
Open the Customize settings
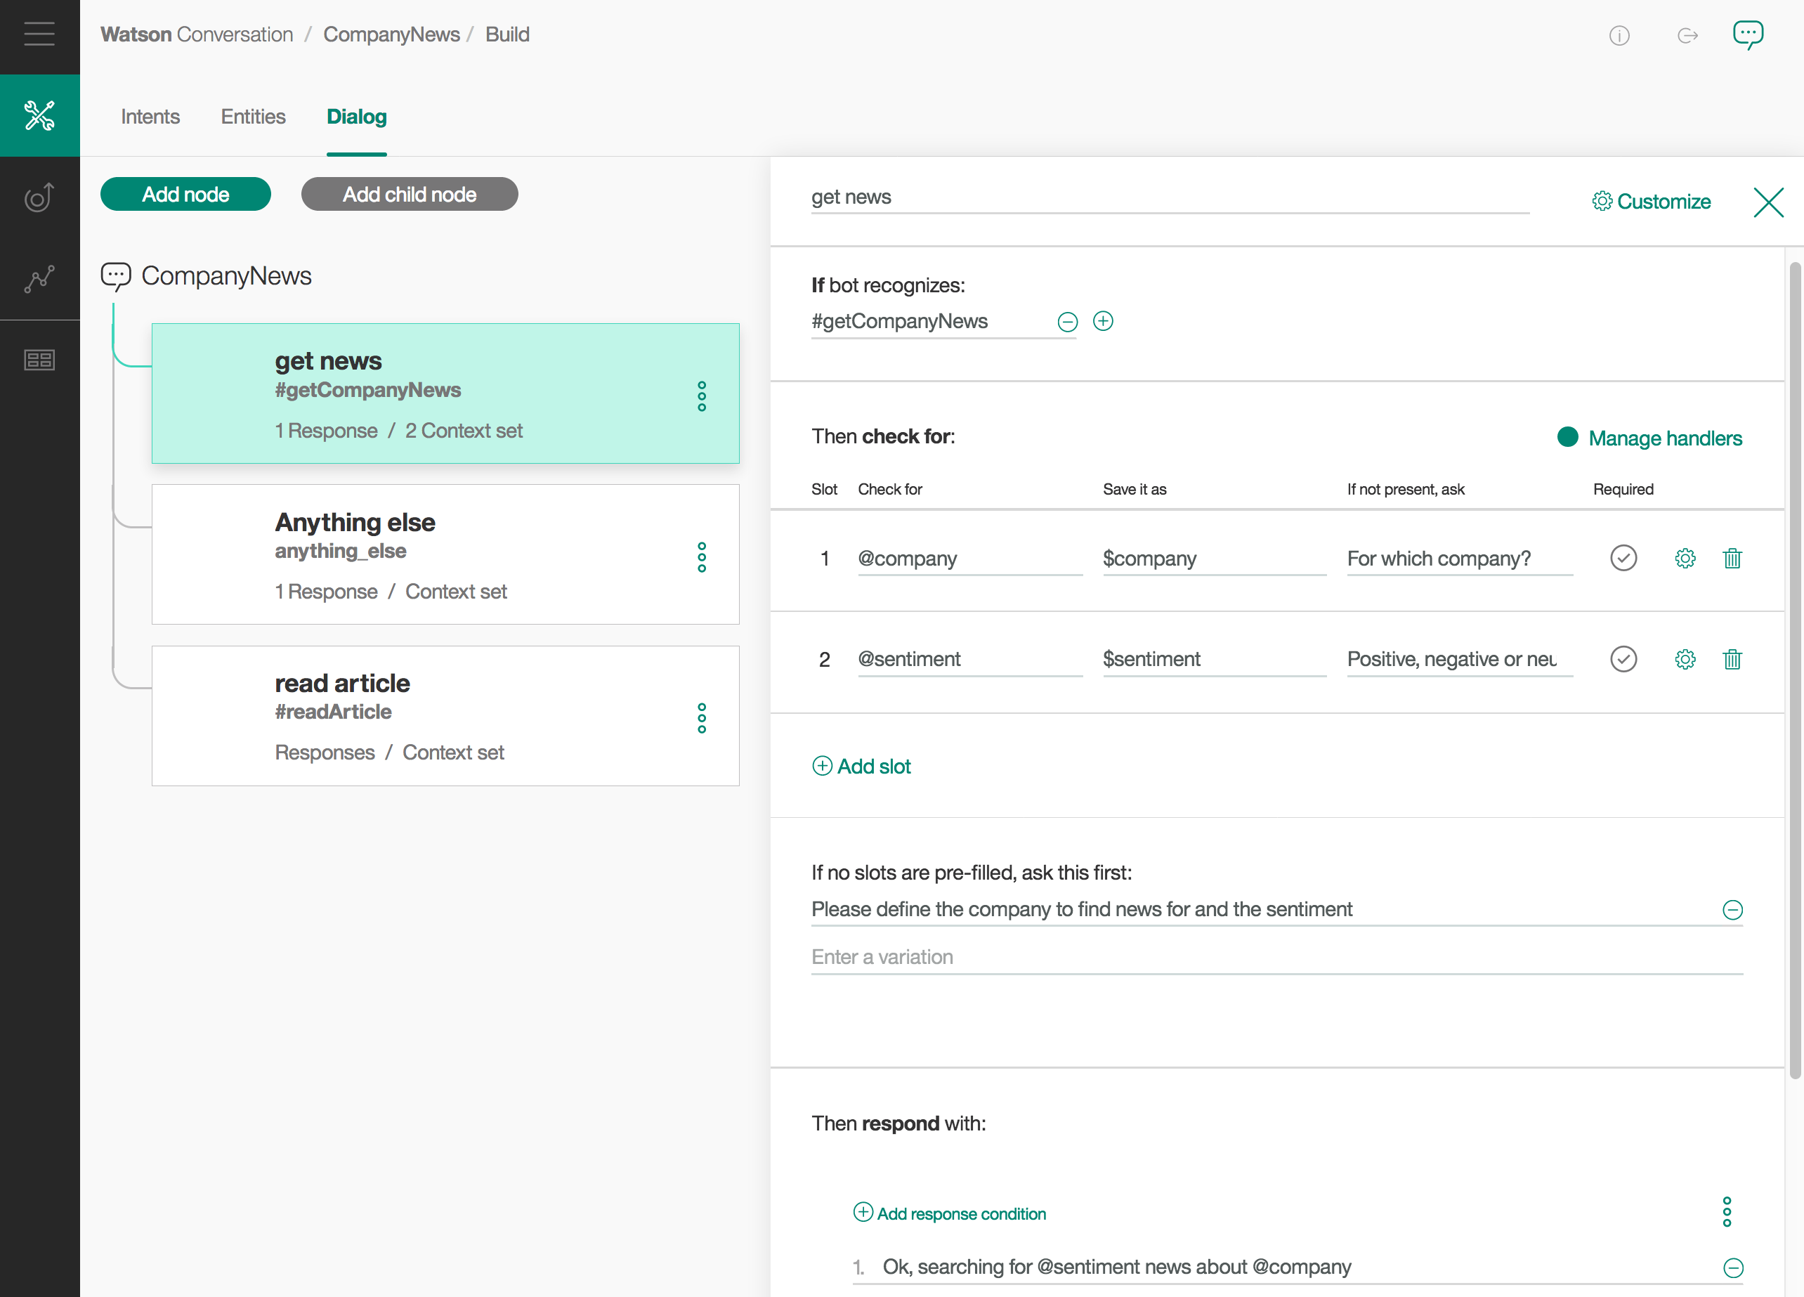pyautogui.click(x=1650, y=202)
